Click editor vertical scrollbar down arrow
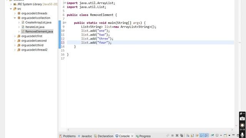The image size is (246, 138). [236, 125]
